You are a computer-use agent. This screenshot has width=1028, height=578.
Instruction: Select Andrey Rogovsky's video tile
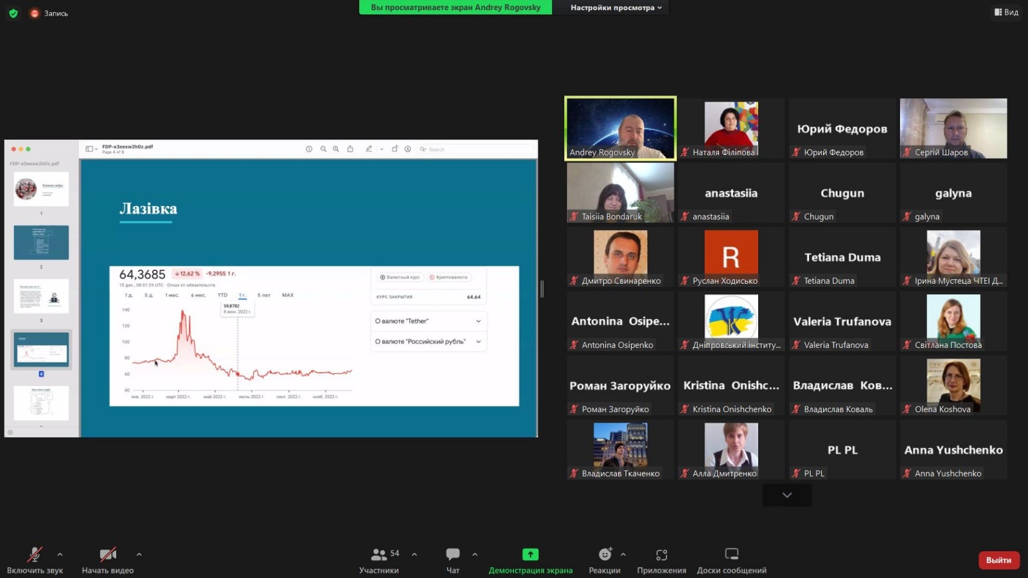pos(620,128)
